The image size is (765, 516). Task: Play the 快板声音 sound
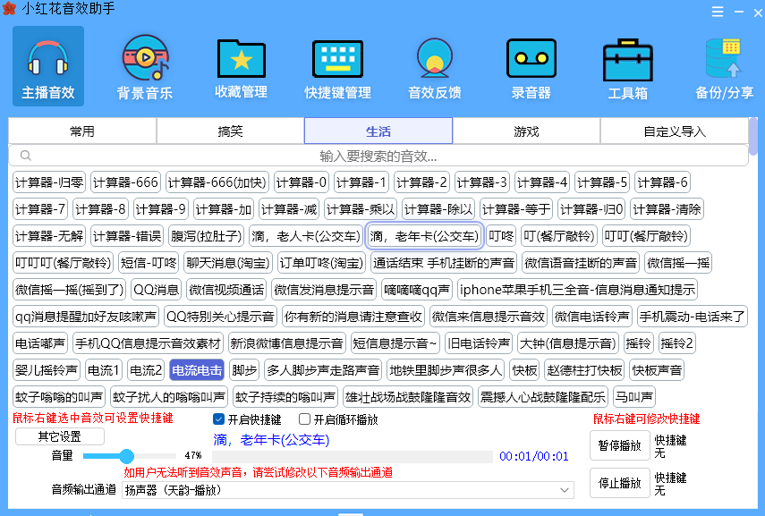tap(657, 370)
